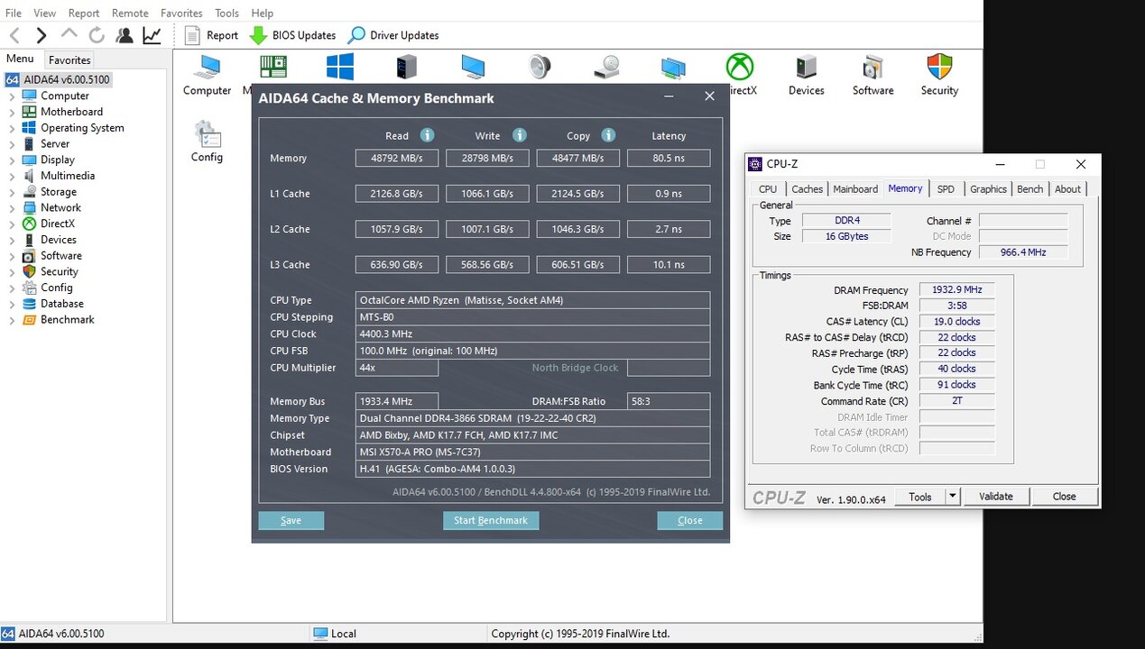Switch to the Bench tab in CPU-Z

point(1030,189)
